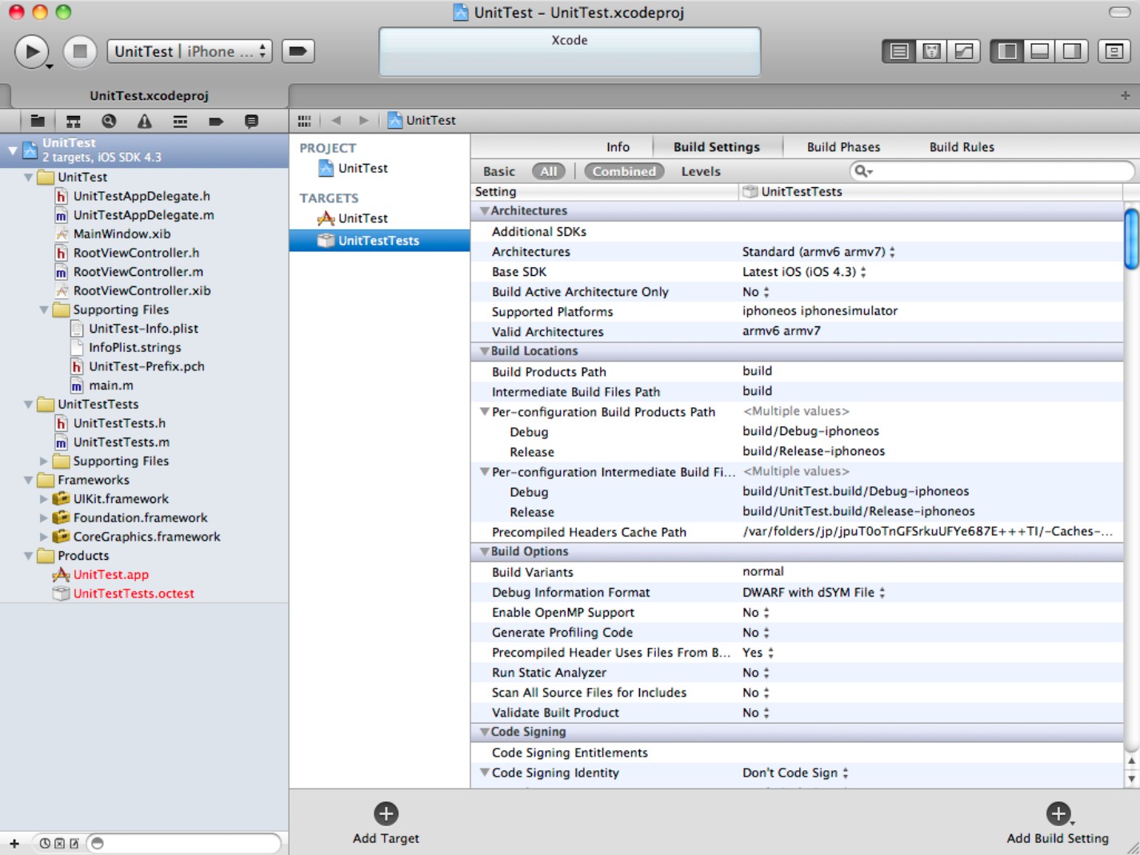Show the Debug navigator
This screenshot has width=1140, height=855.
[x=180, y=121]
